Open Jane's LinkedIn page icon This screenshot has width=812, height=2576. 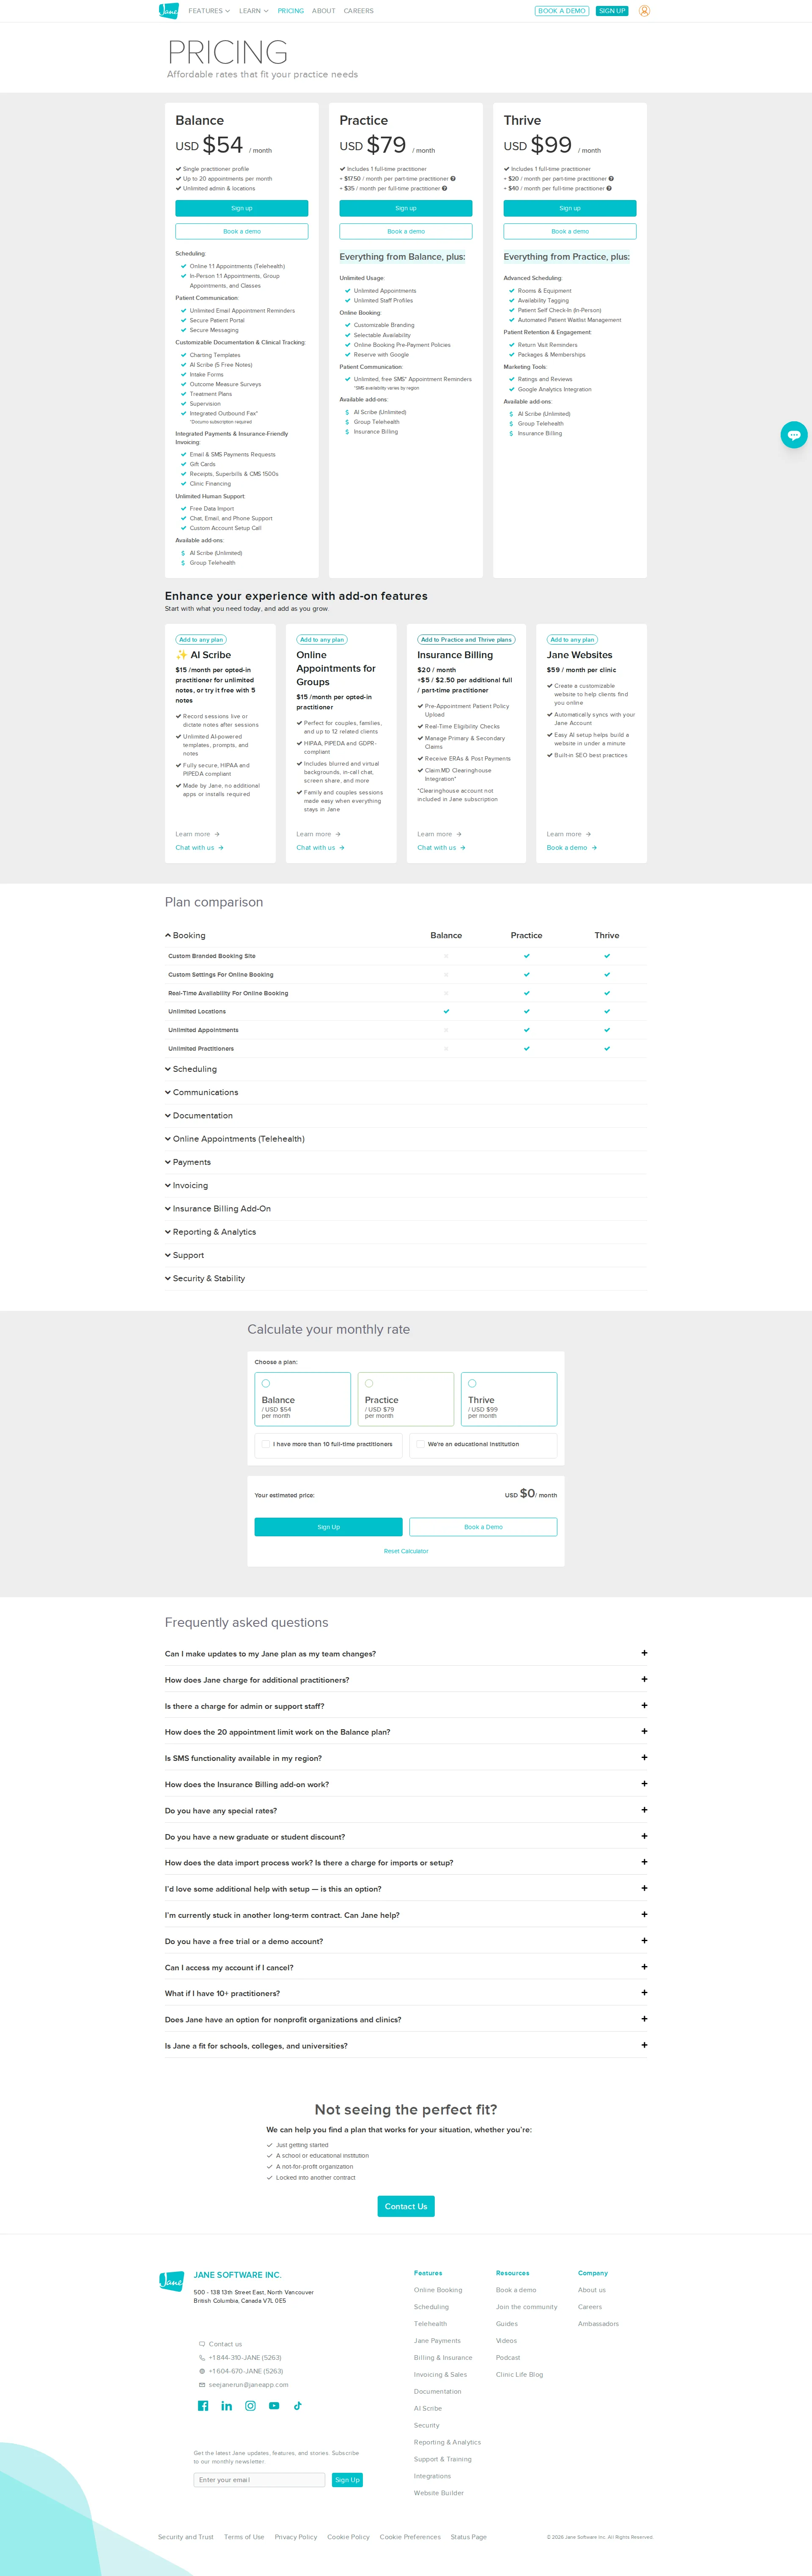coord(227,2406)
